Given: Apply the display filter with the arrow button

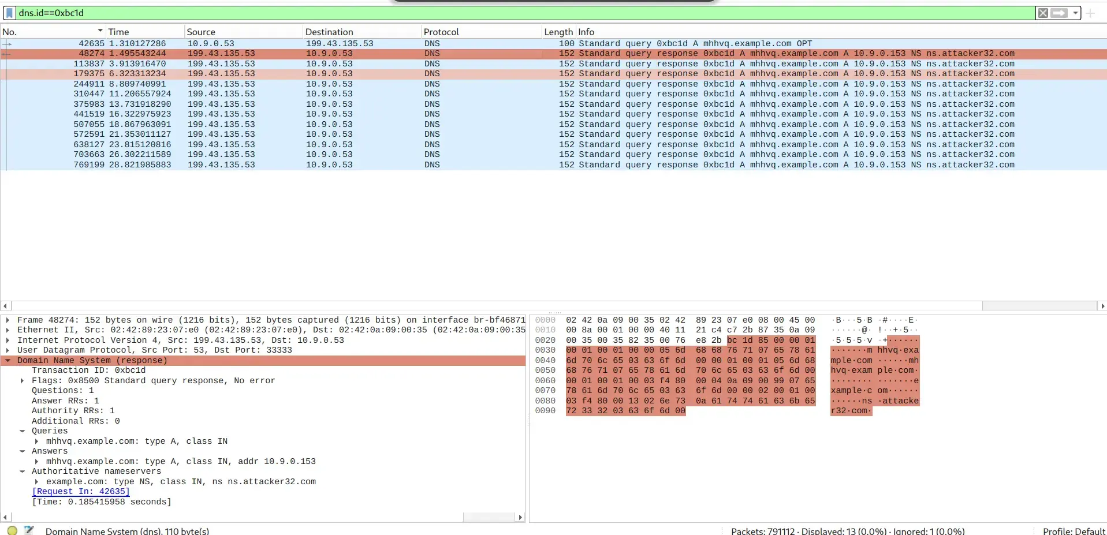Looking at the screenshot, I should tap(1058, 13).
